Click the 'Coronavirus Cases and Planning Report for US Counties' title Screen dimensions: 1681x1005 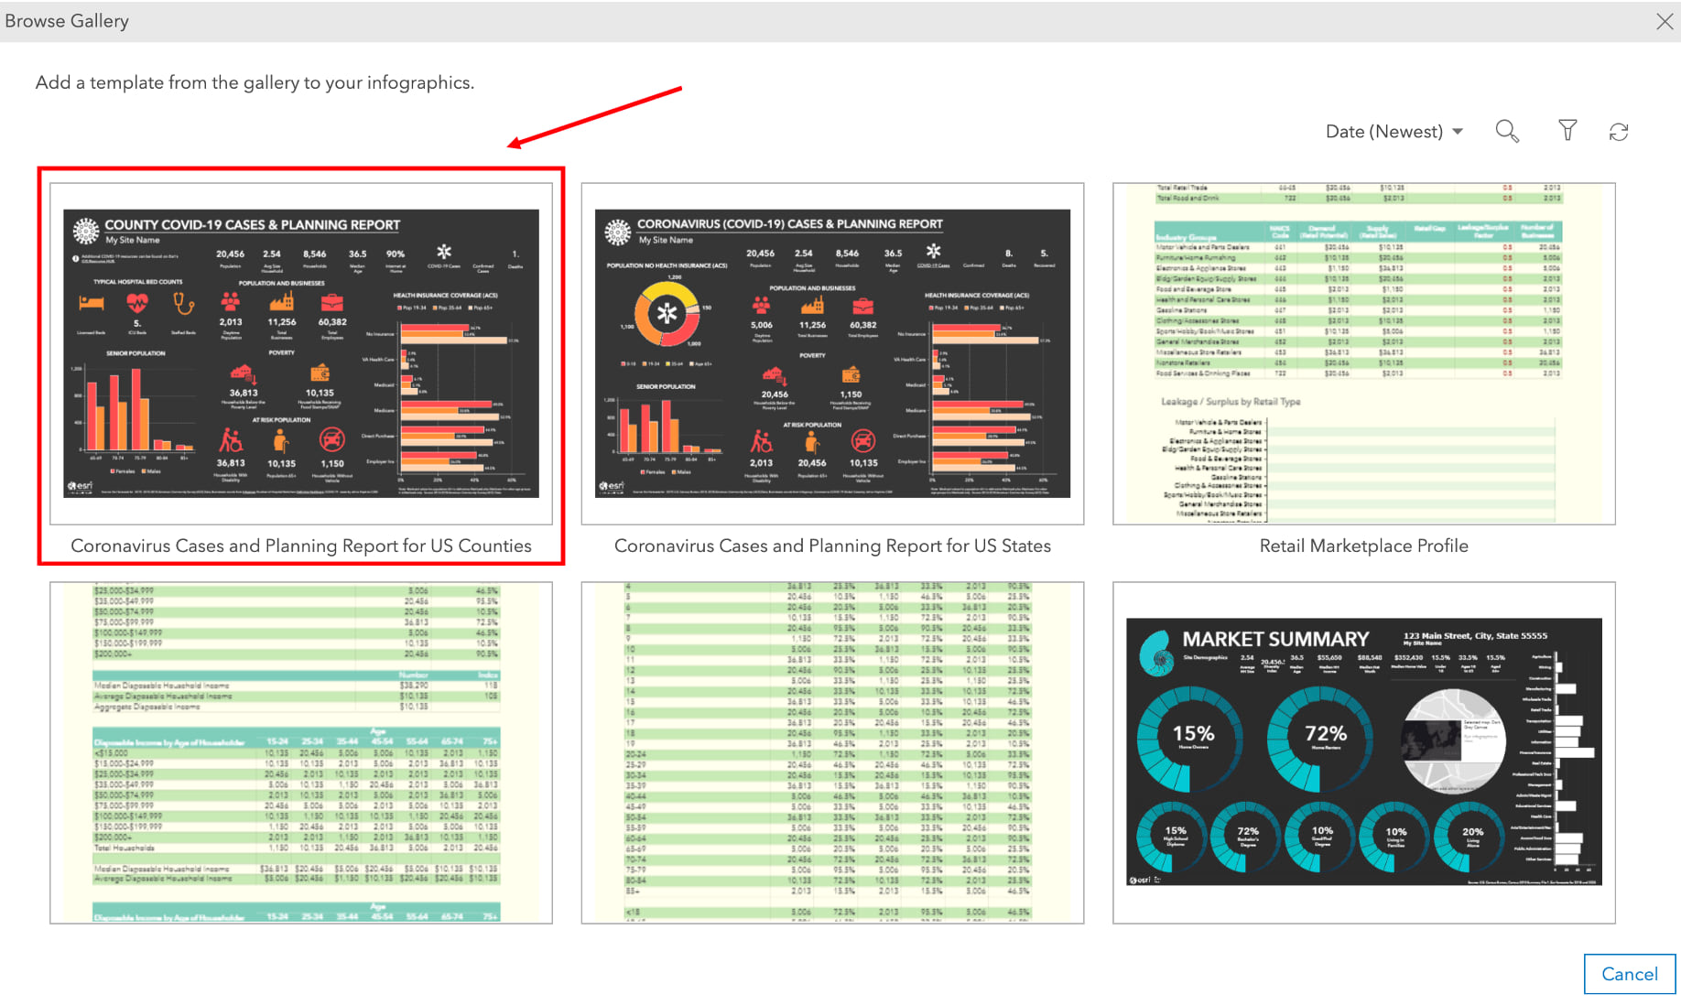(x=301, y=546)
